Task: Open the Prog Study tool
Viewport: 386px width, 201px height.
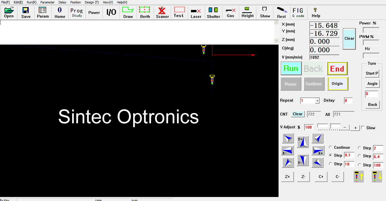Action: coord(77,13)
